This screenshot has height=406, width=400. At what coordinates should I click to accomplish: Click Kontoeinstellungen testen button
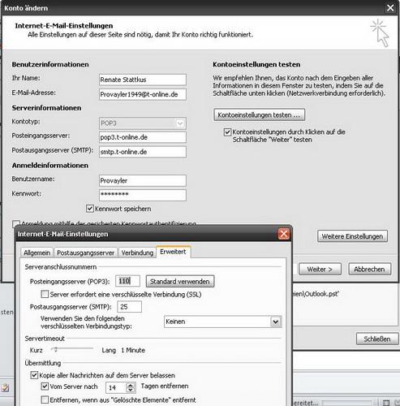point(259,114)
